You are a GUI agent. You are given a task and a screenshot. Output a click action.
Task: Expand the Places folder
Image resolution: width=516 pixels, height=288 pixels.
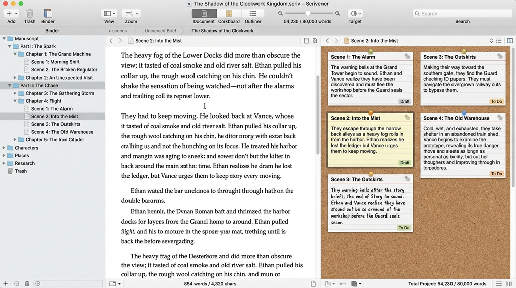(4, 155)
